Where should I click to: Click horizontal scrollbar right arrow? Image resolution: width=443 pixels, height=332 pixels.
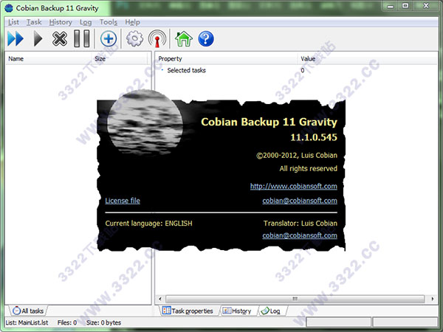[x=433, y=299]
